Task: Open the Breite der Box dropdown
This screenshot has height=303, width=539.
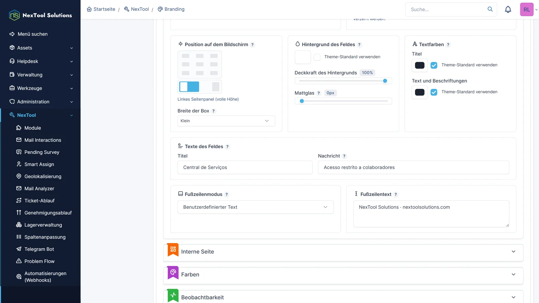Action: click(226, 121)
